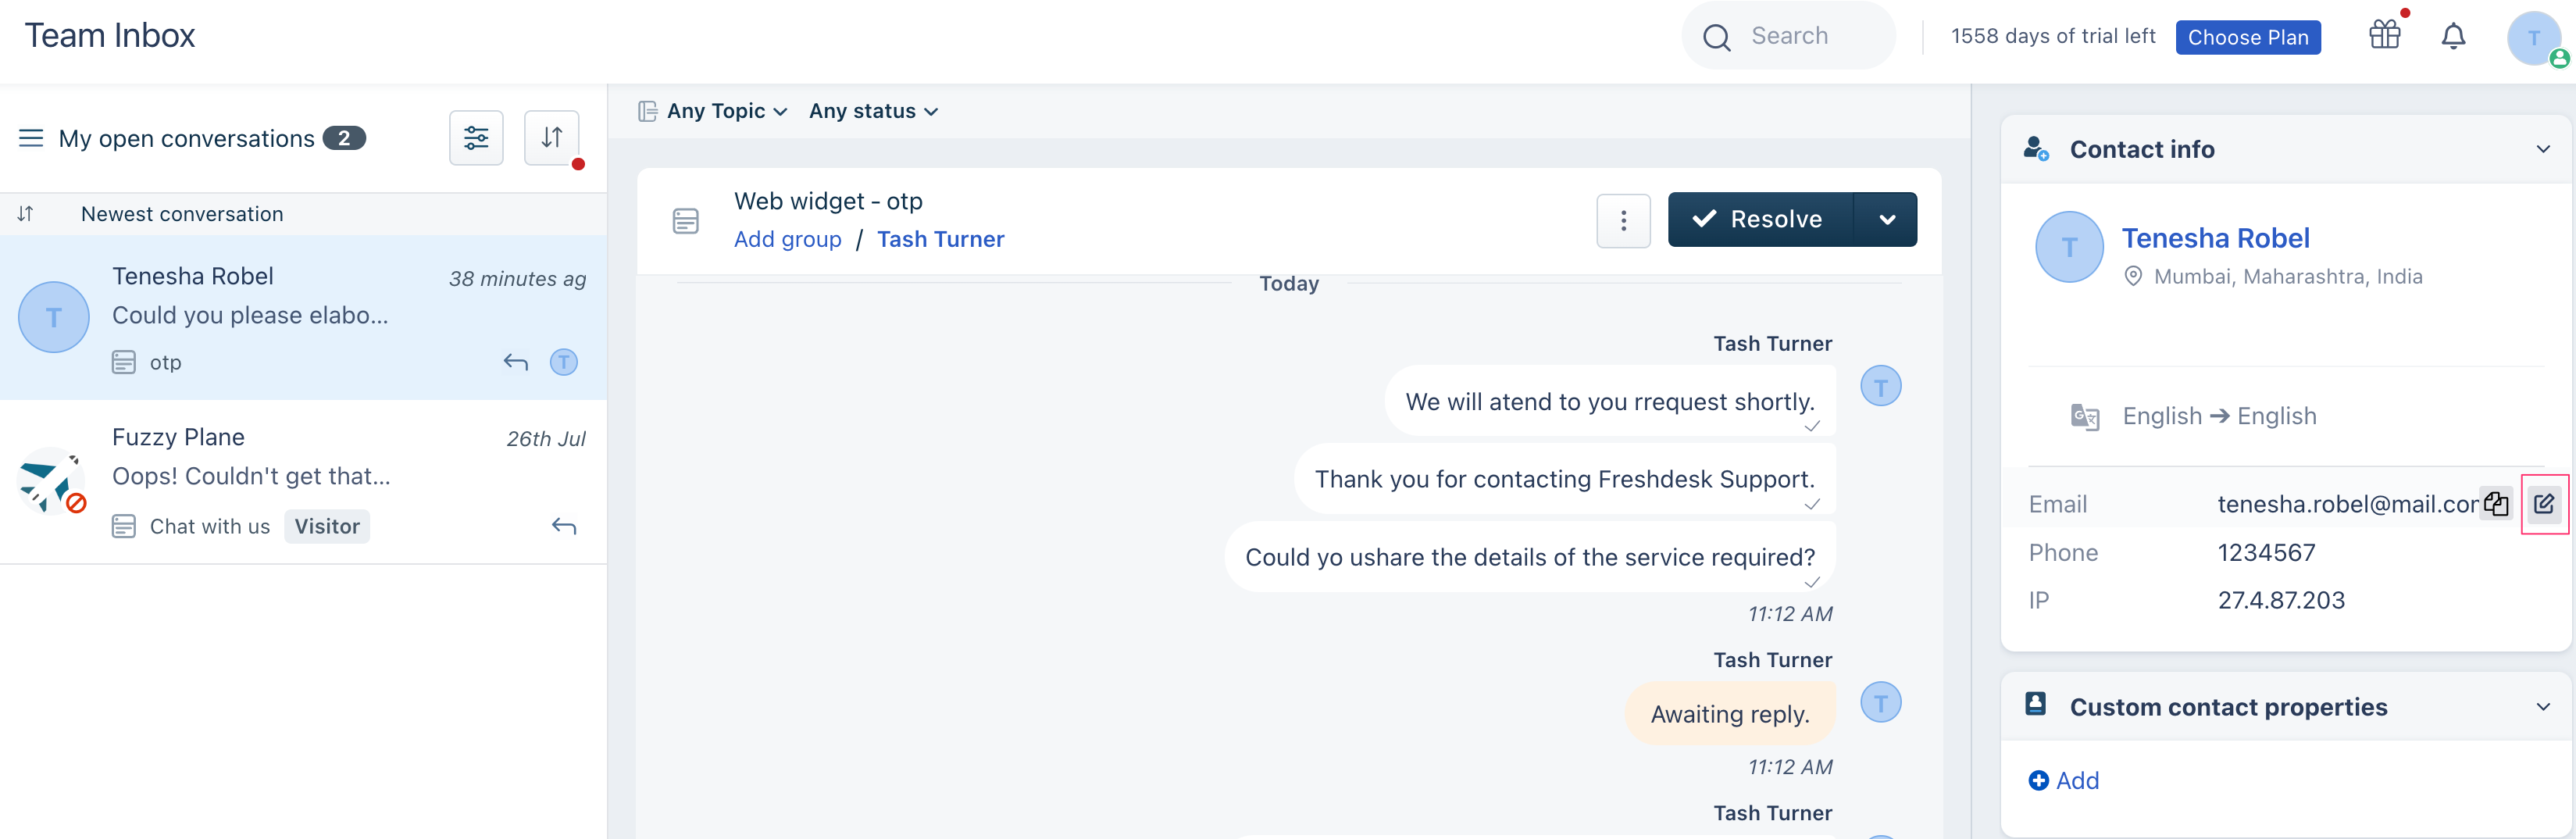Collapse the Contact info panel
2576x839 pixels.
2543,149
